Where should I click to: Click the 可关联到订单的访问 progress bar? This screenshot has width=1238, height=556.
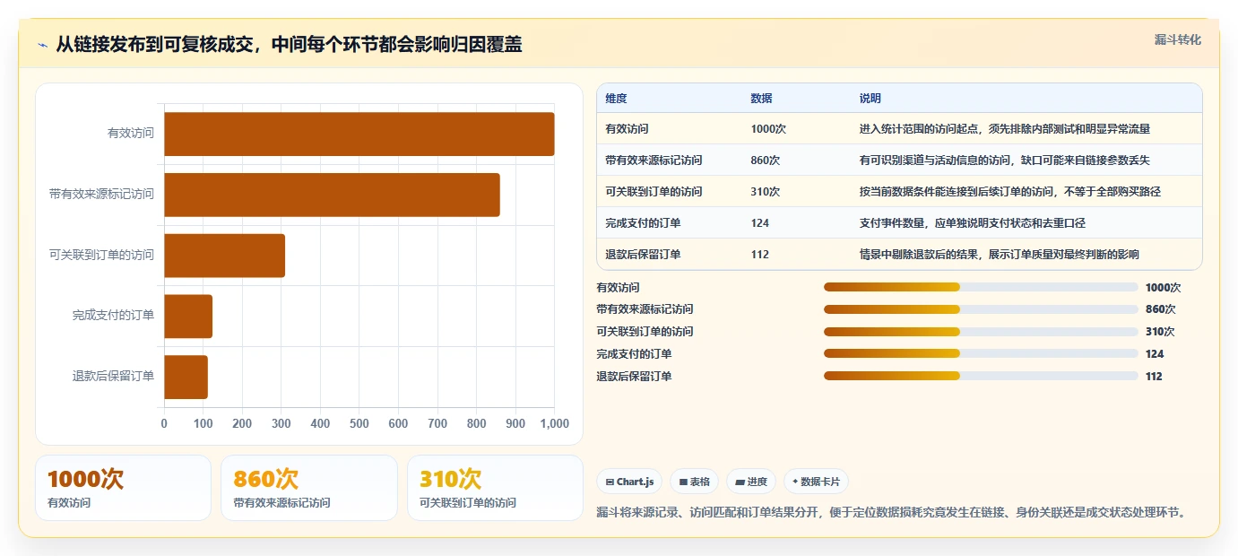[x=981, y=331]
